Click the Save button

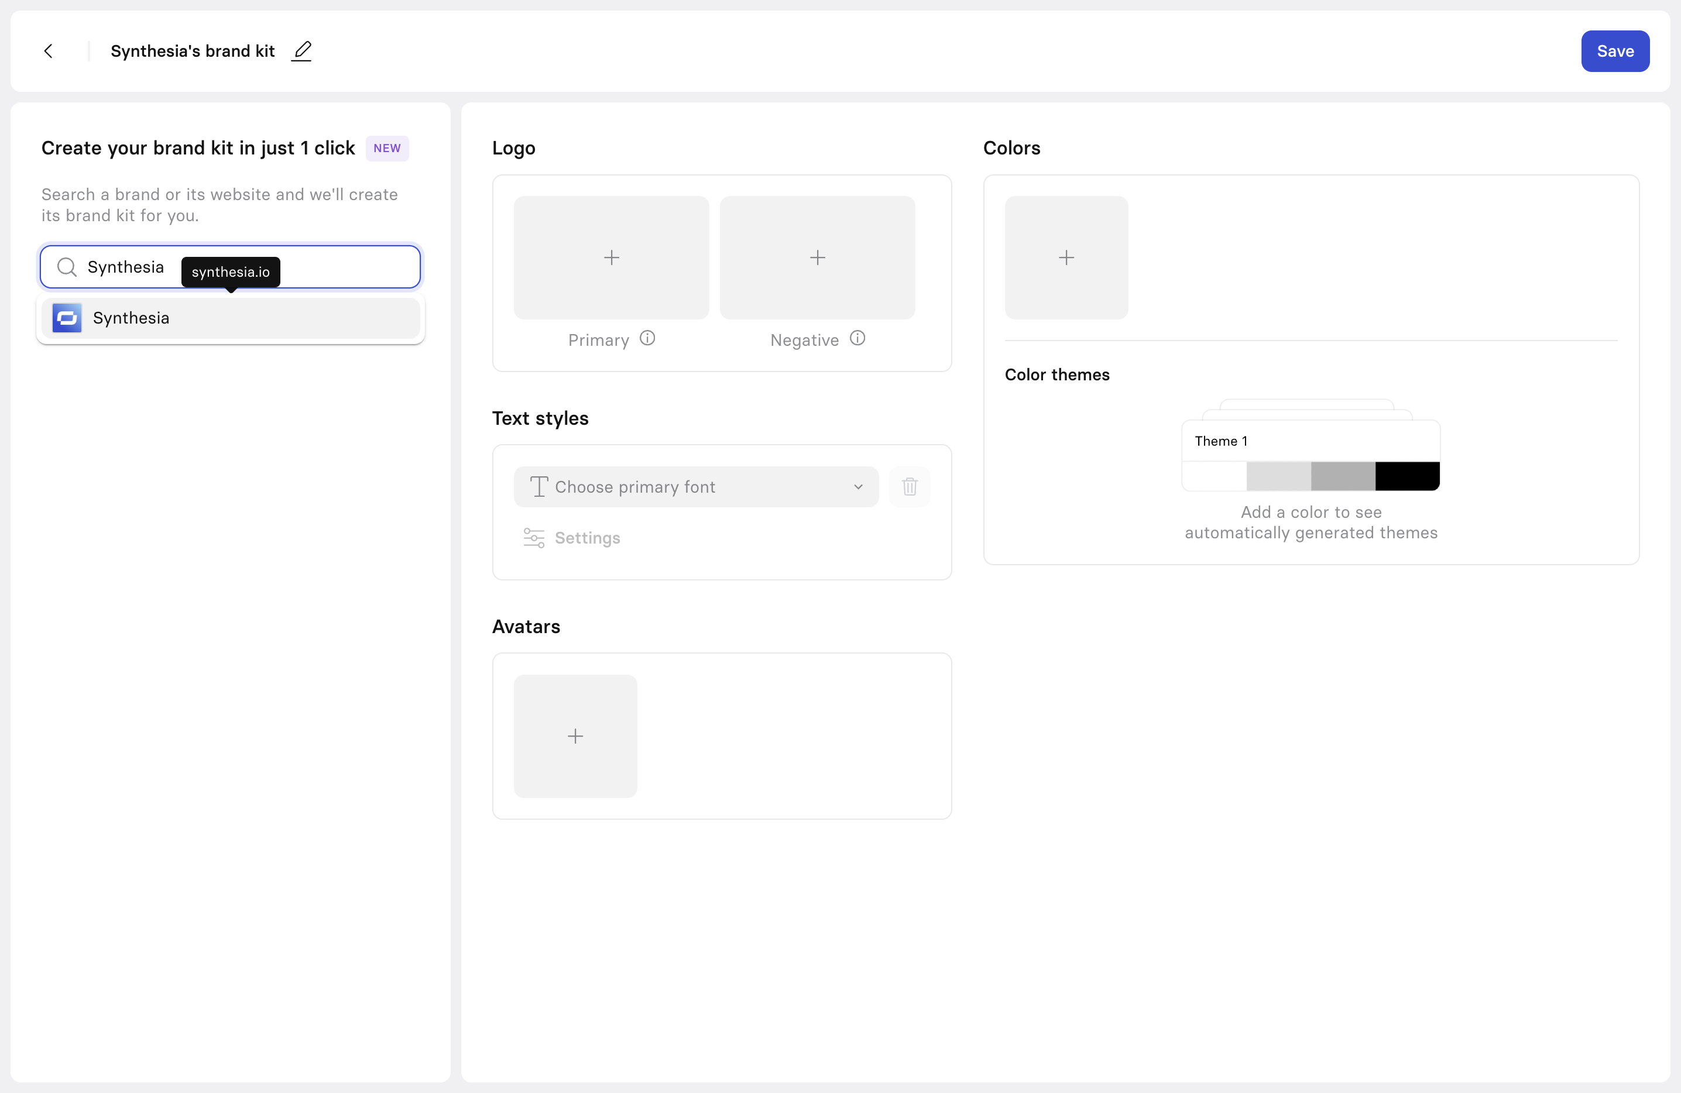pyautogui.click(x=1615, y=51)
